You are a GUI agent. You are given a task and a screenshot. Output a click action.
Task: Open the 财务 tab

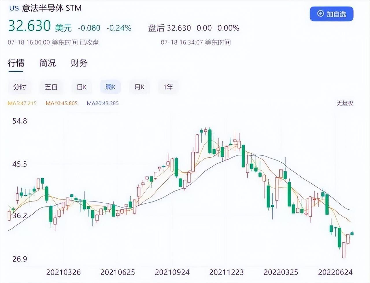pos(79,63)
